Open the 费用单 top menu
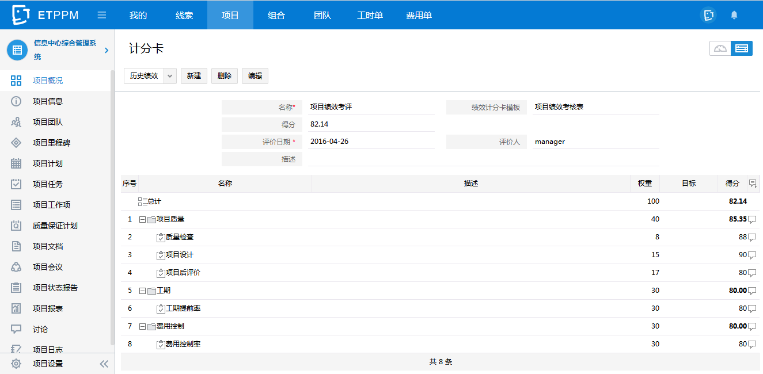Image resolution: width=763 pixels, height=374 pixels. point(419,15)
